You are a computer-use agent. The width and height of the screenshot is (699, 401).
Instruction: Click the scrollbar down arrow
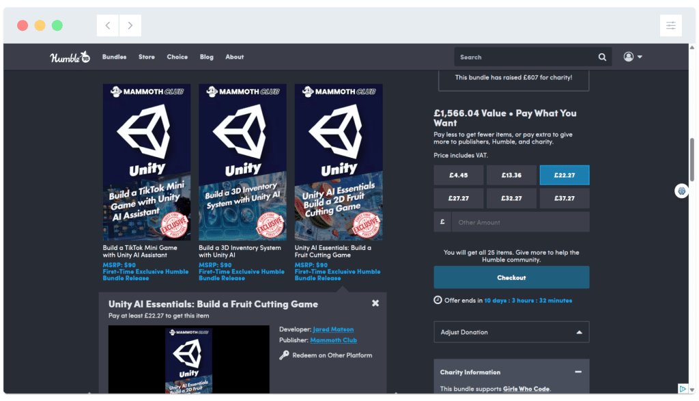point(692,390)
